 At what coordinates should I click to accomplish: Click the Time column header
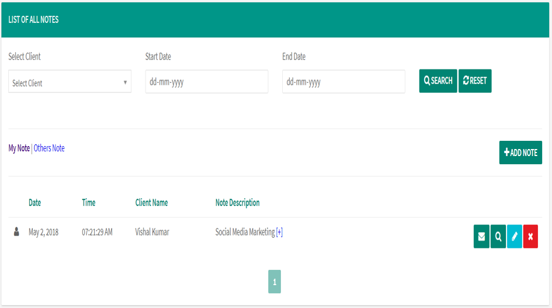89,203
